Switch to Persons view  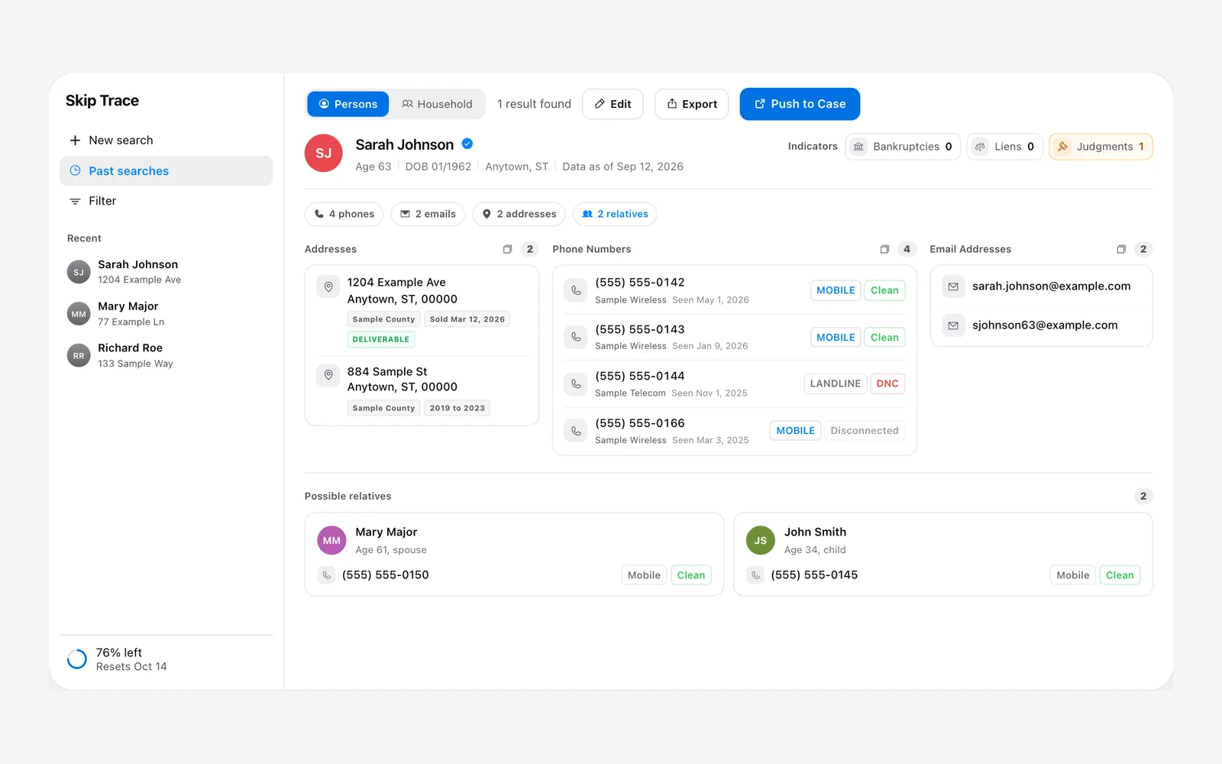click(348, 104)
